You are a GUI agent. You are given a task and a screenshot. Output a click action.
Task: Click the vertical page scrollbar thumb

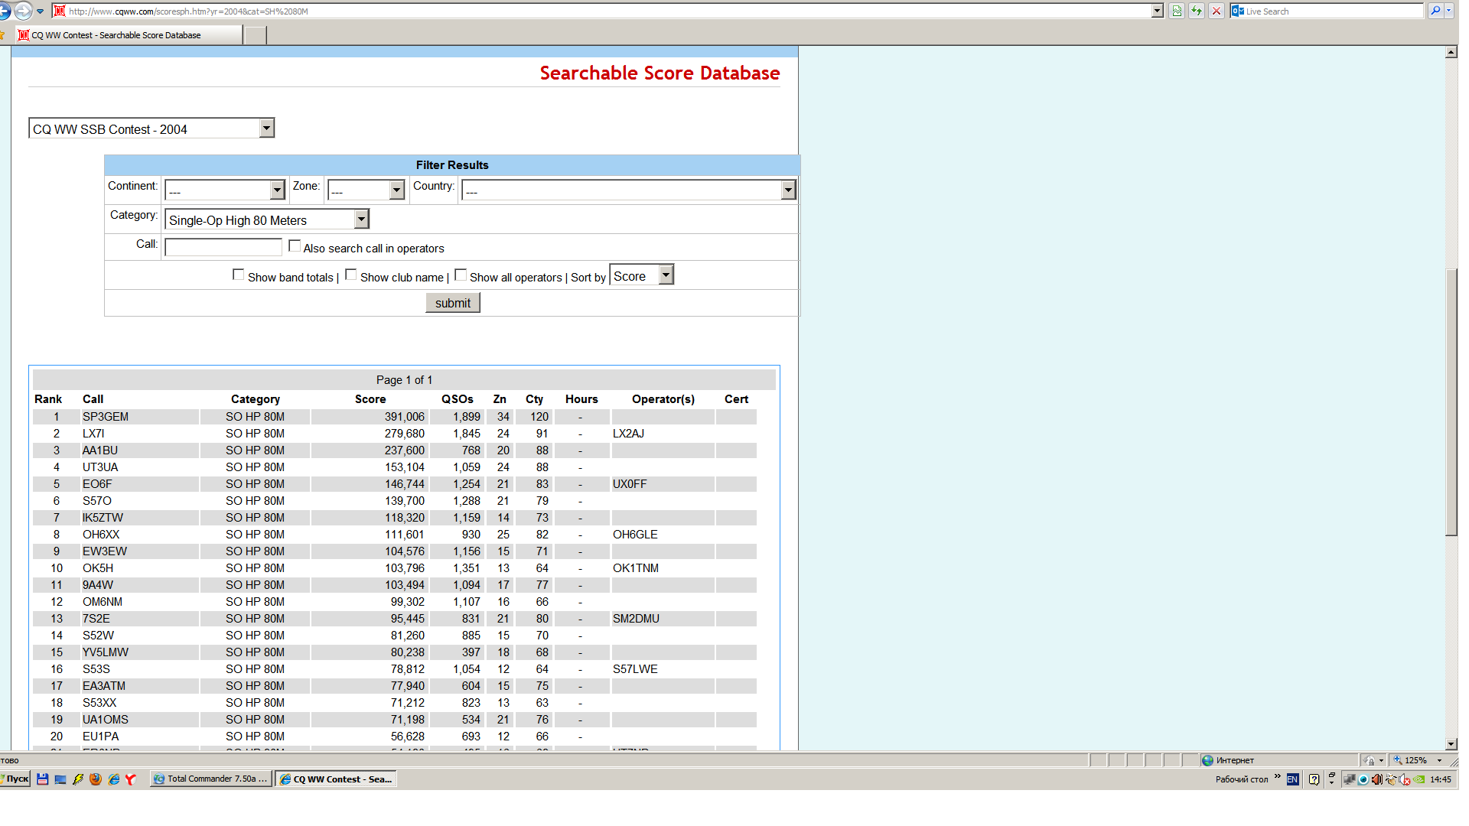(x=1451, y=402)
